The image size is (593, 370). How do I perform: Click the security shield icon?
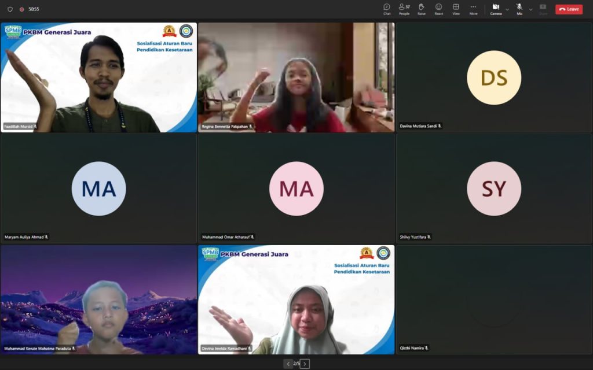pos(10,9)
